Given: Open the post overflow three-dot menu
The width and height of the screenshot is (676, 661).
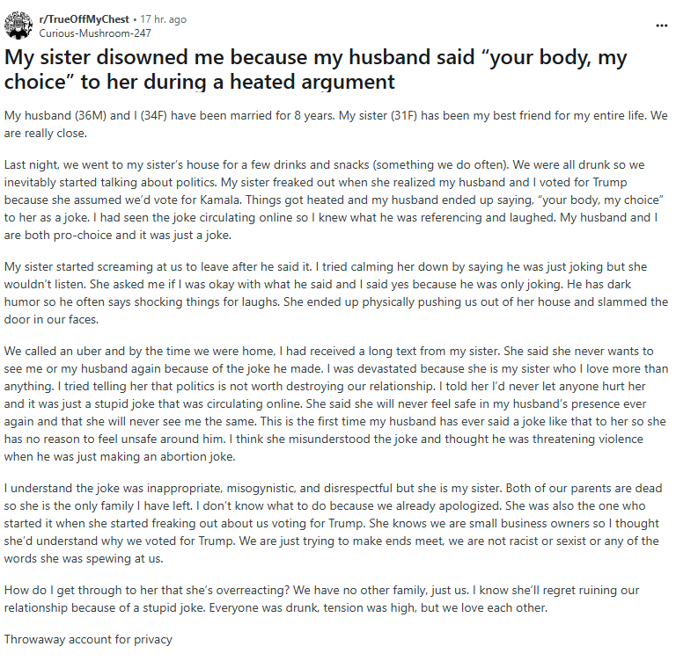Looking at the screenshot, I should [661, 25].
